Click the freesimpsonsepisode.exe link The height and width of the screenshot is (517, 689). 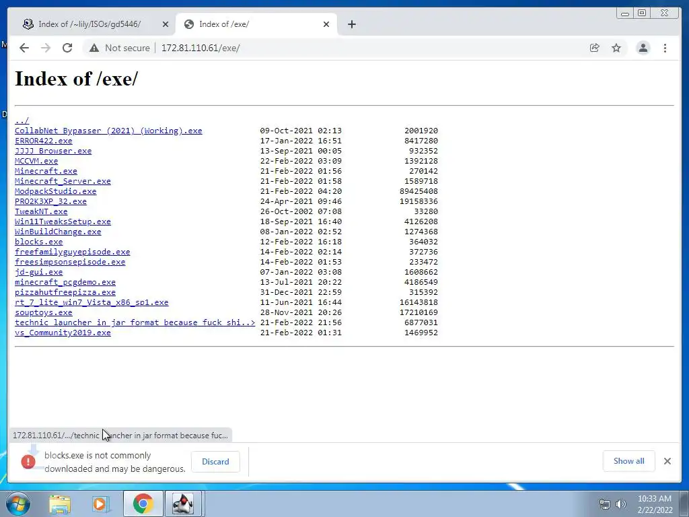(70, 262)
